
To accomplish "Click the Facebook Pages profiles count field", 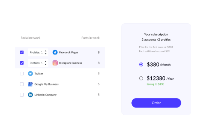I will [38, 52].
